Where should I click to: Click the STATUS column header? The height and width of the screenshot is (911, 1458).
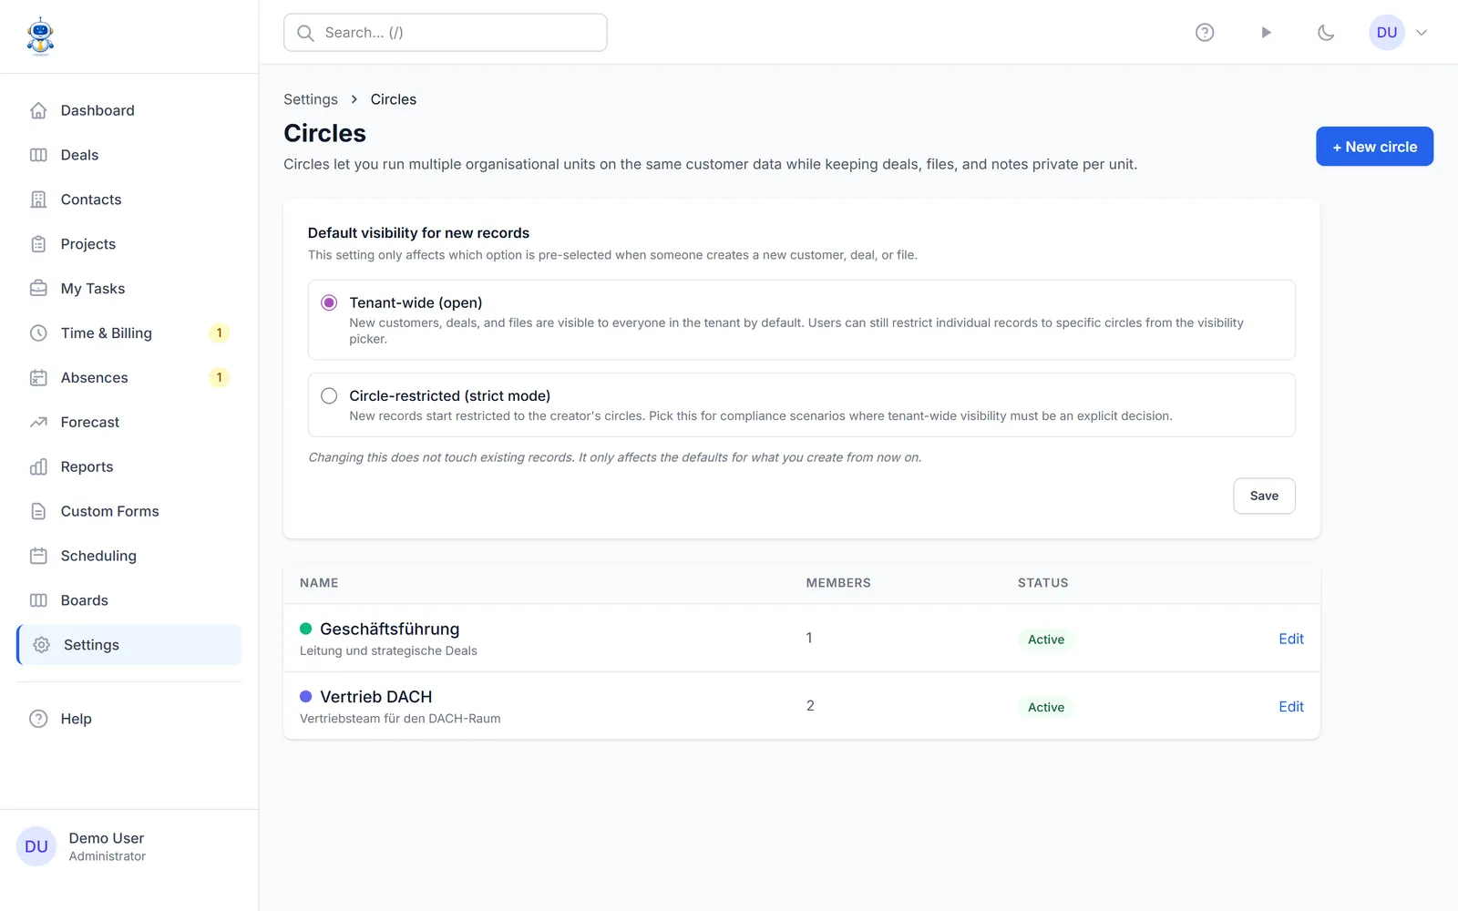1043,583
